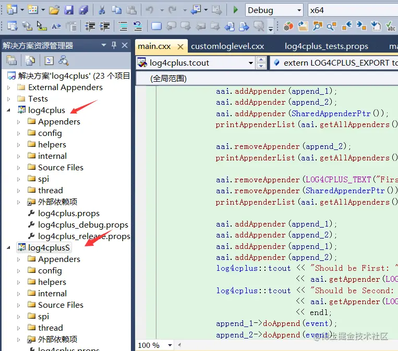Open Visual Assist tomato options icon

coord(288,26)
